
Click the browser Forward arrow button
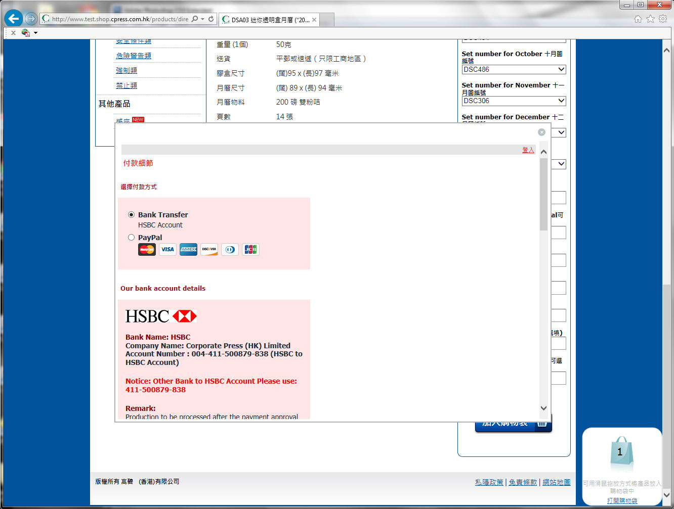pos(31,19)
